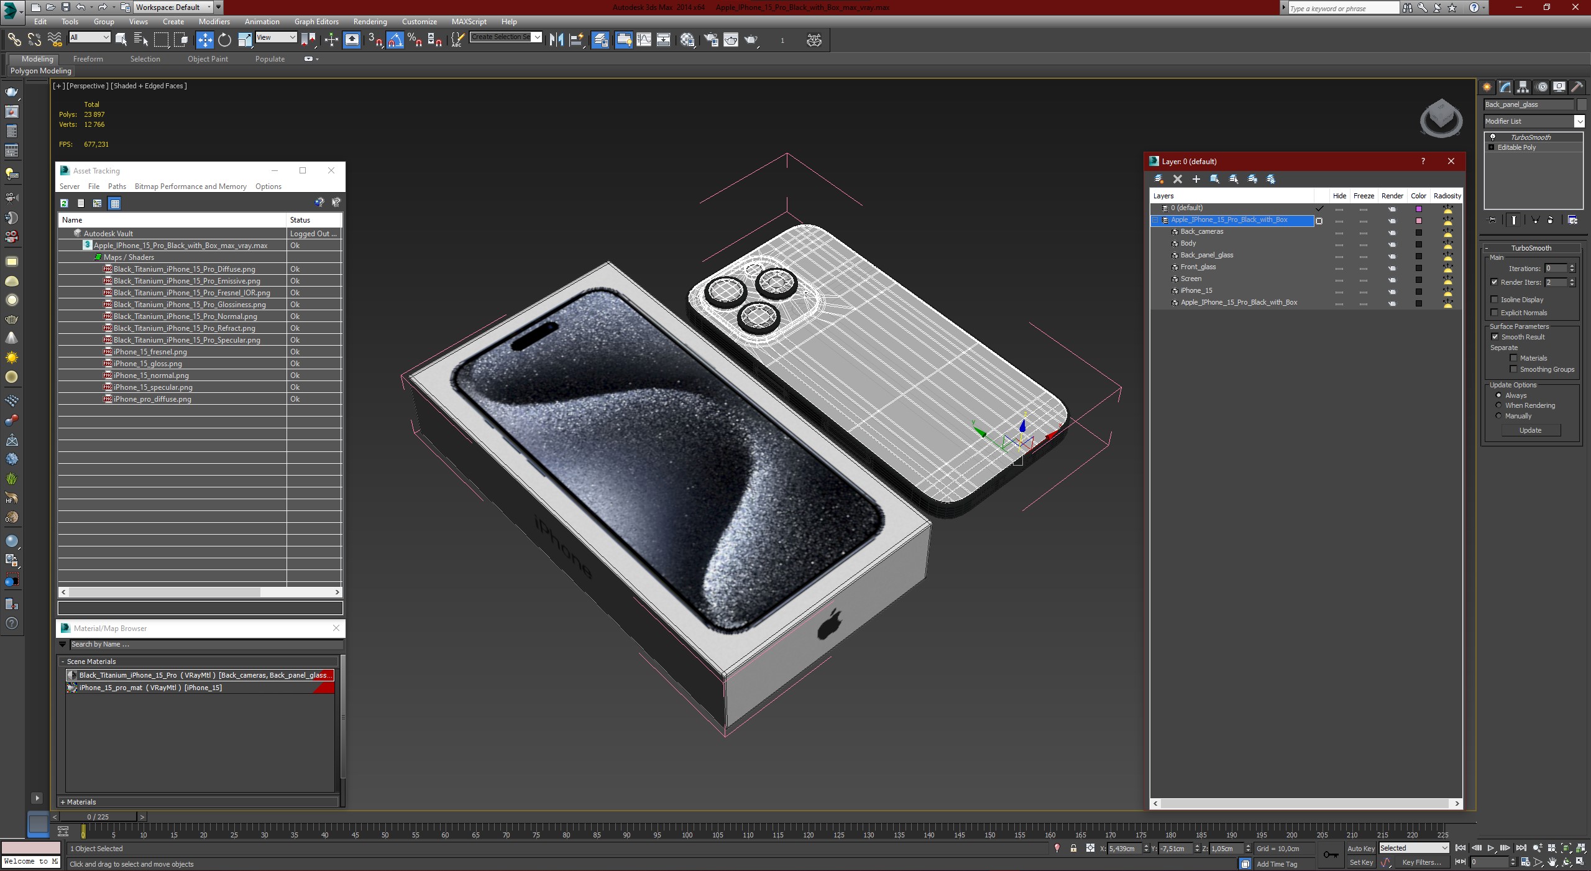Toggle the Angle Snap tool
The width and height of the screenshot is (1591, 871).
click(x=395, y=40)
